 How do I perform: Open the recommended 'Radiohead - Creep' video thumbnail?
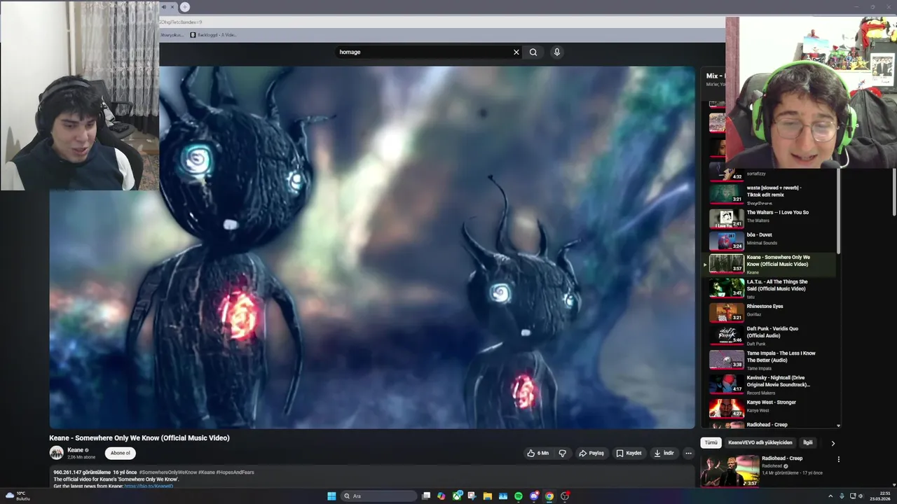pos(730,470)
